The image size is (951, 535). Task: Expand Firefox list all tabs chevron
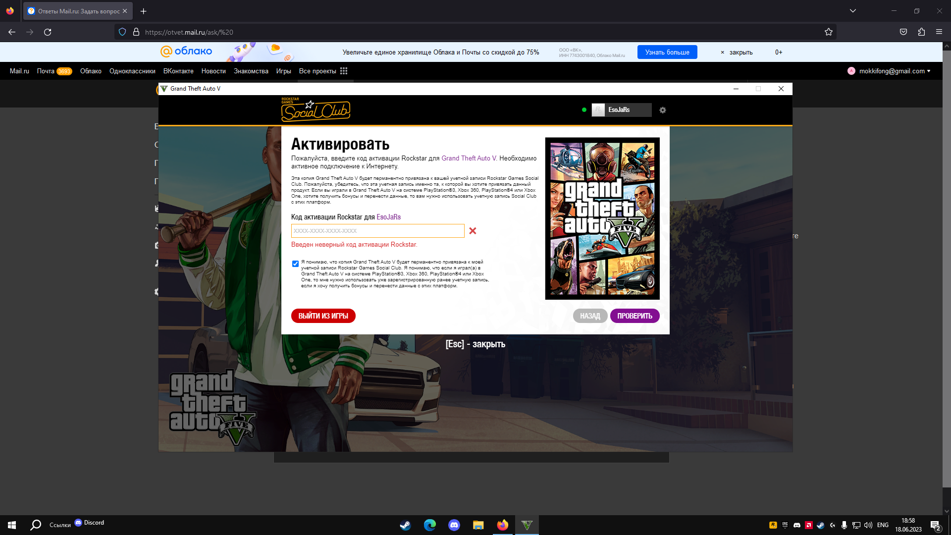coord(852,11)
